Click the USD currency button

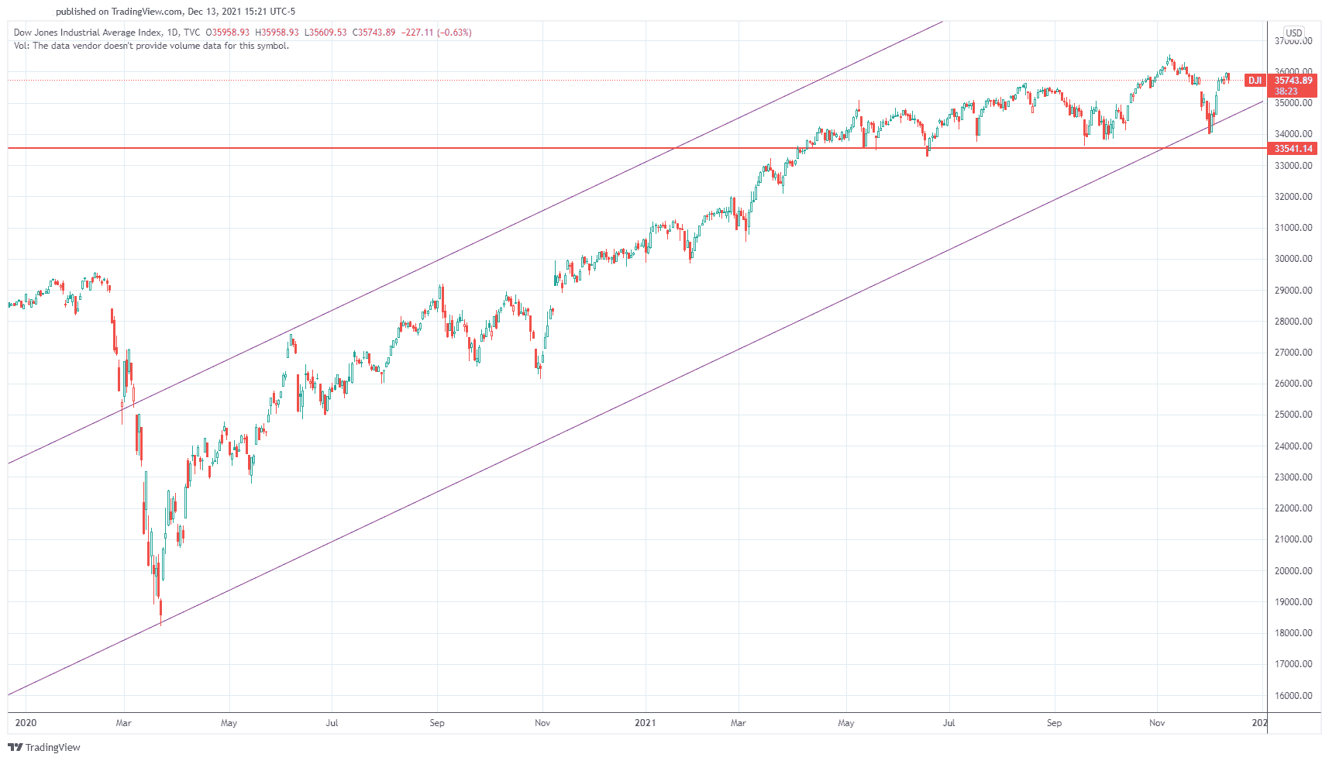pyautogui.click(x=1293, y=33)
